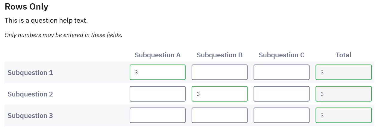Focus Subquestion 2 Subquestion B input containing 3
Image resolution: width=379 pixels, height=132 pixels.
pos(219,94)
